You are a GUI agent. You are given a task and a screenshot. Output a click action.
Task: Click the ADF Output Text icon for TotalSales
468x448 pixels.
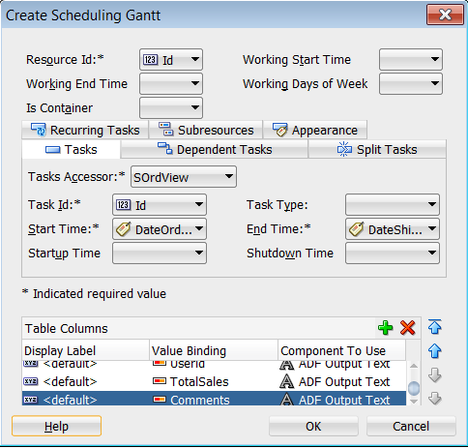click(x=286, y=381)
